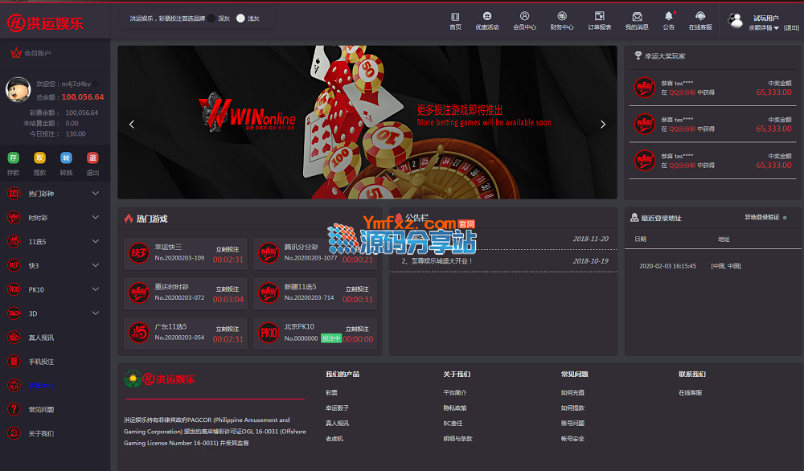Open 在线客服 headset icon in top bar

click(700, 16)
